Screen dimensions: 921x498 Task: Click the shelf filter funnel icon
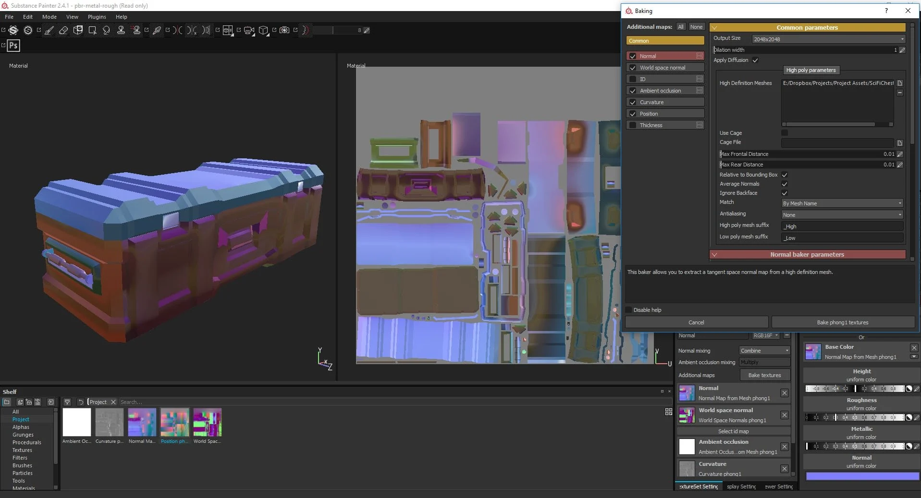[x=67, y=402]
